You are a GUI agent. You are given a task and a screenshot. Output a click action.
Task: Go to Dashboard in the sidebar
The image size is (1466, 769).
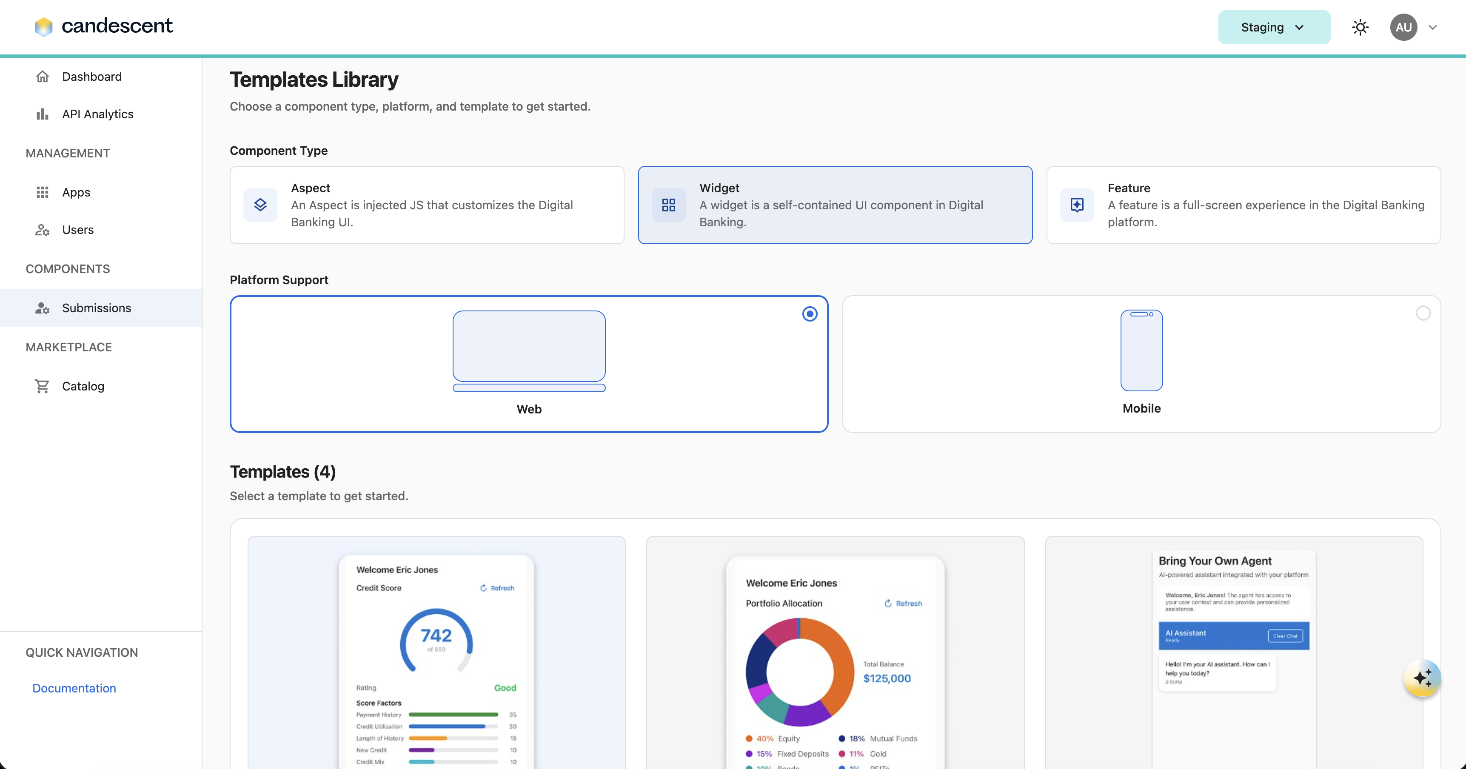coord(101,76)
